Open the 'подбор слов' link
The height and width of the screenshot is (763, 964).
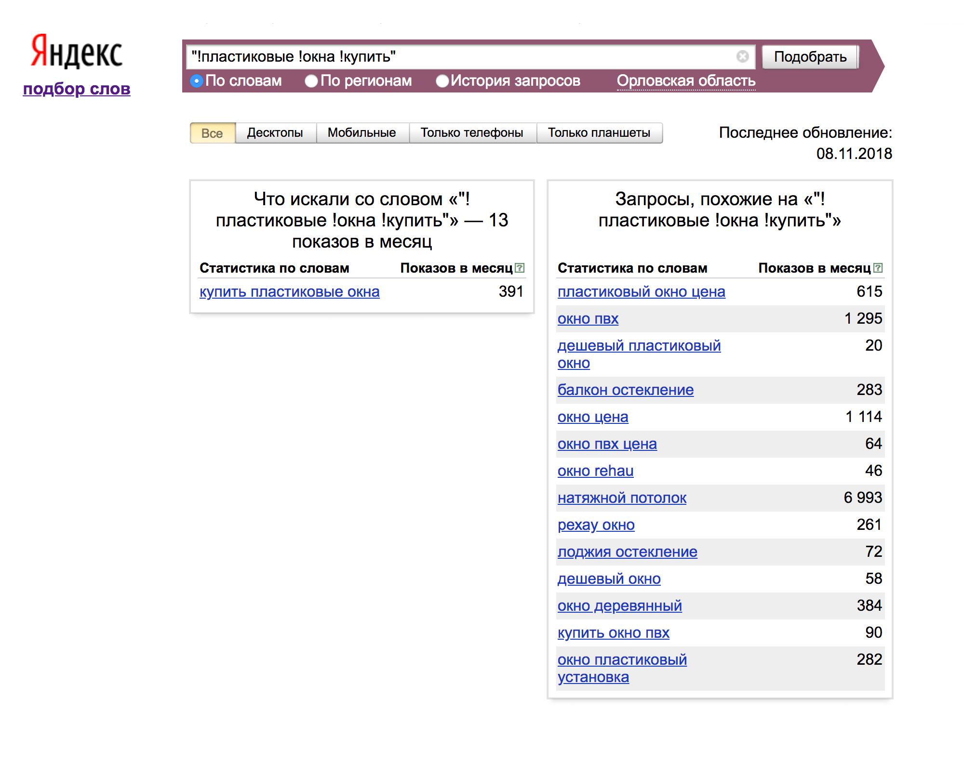pos(77,89)
